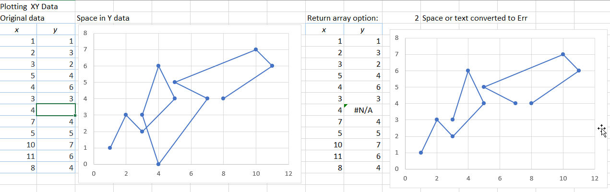The height and width of the screenshot is (192, 610).
Task: Click the y-axis label 8 on the left chart
Action: [85, 33]
